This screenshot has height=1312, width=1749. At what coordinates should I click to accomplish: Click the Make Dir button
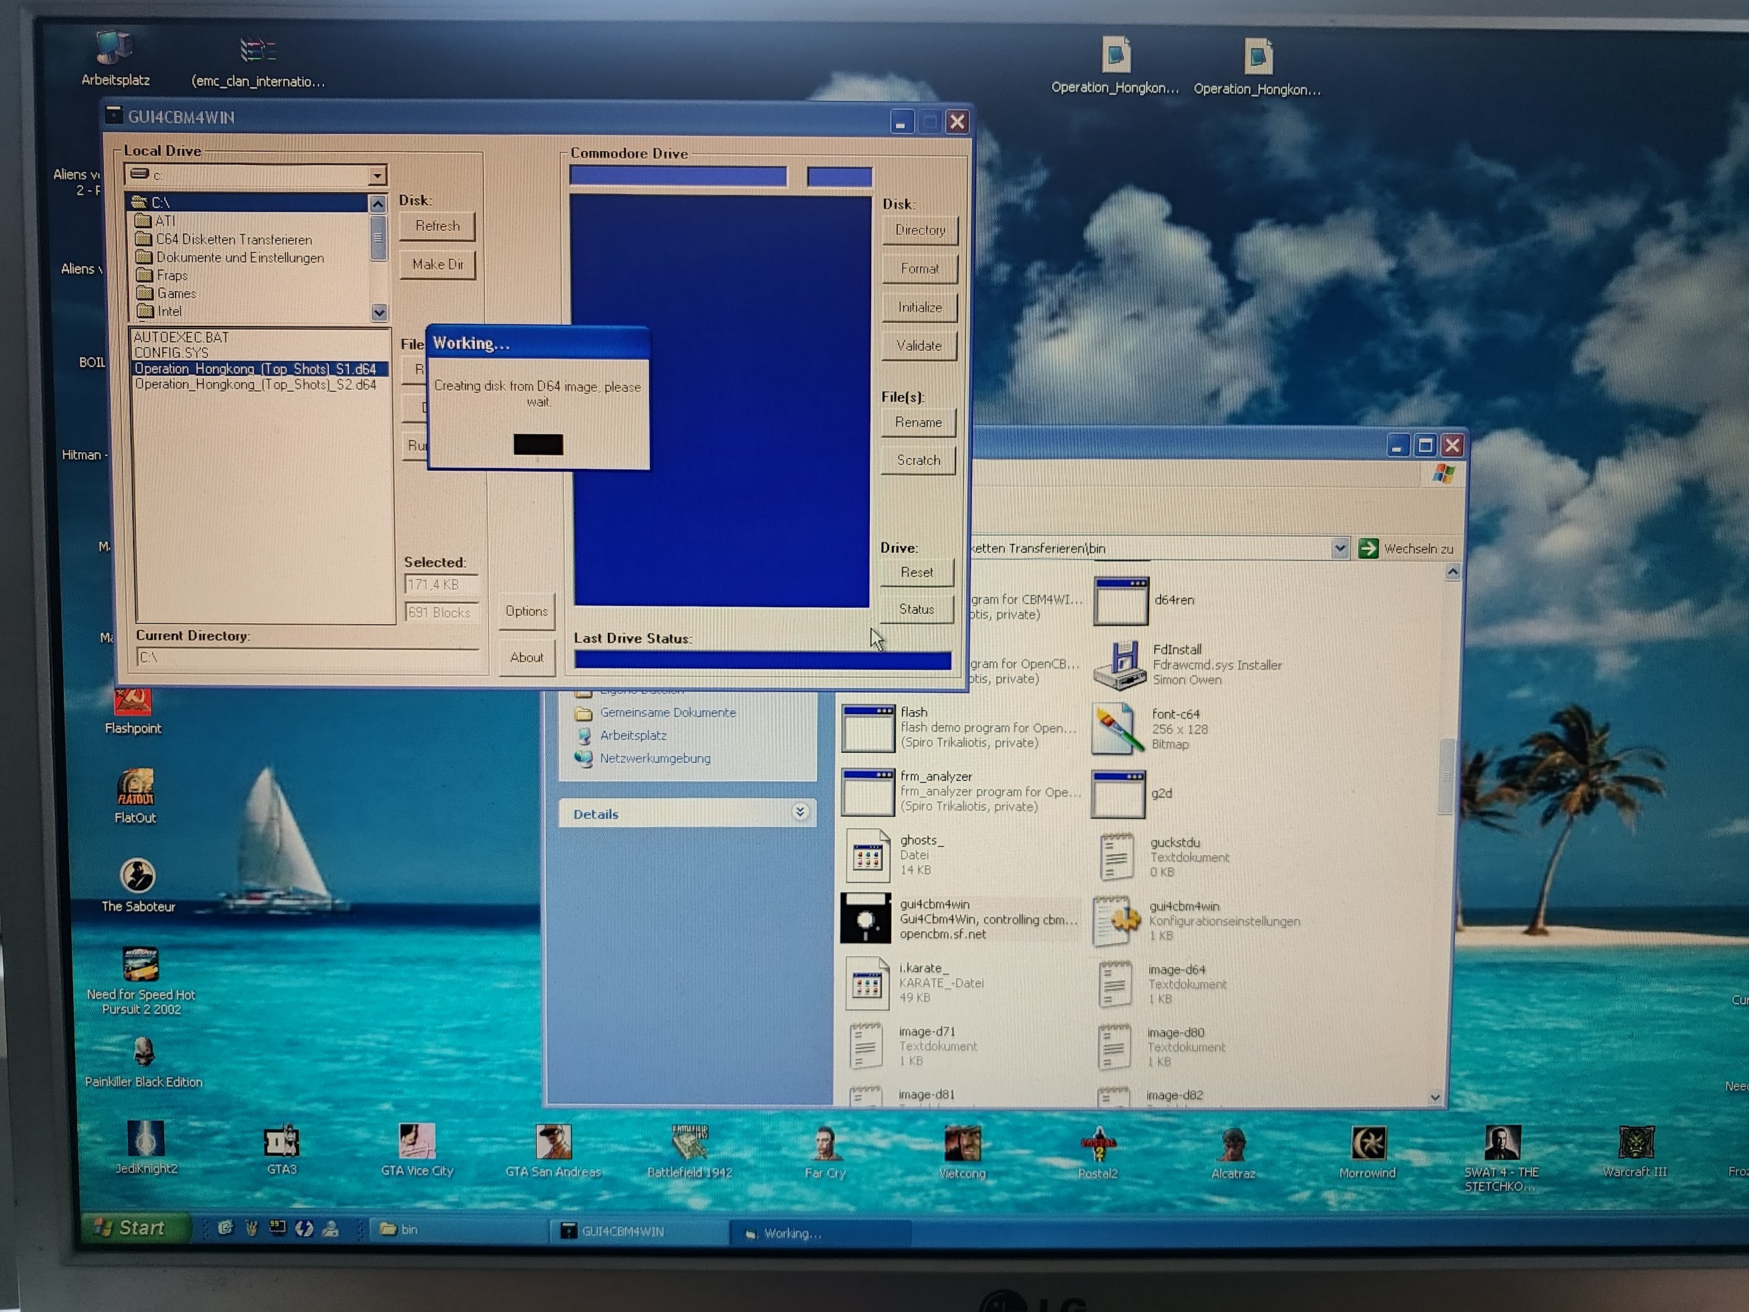438,264
